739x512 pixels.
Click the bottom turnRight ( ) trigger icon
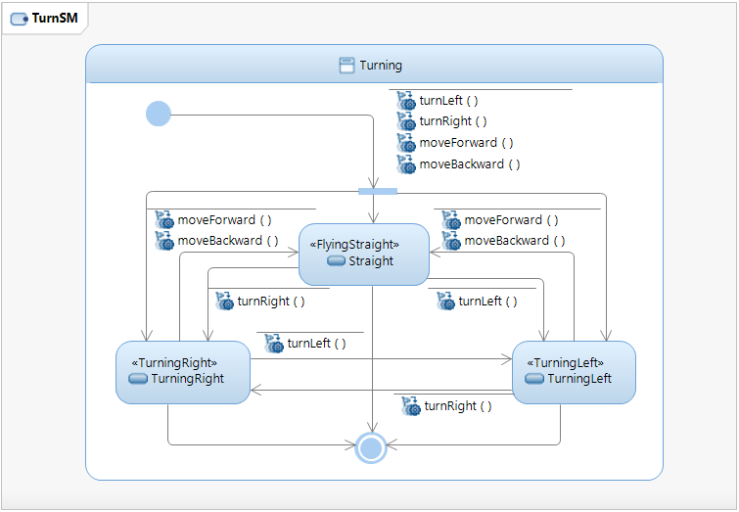tap(411, 406)
